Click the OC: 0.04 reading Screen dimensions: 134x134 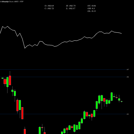92,6
